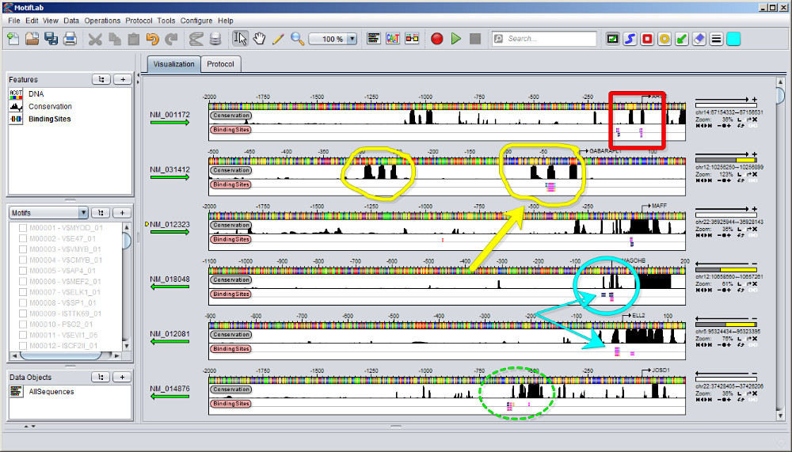Toggle the screen annotation checkmark icon

click(613, 39)
